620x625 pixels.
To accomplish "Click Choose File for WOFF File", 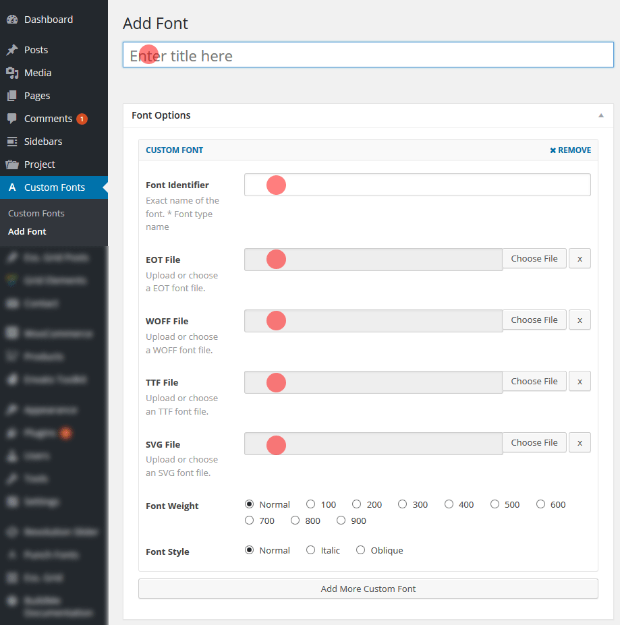I will click(x=534, y=320).
